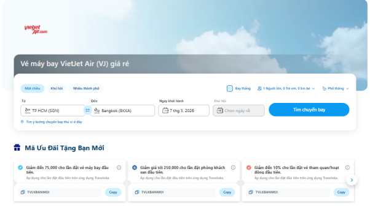Show next coupon cards with arrow
Screen dimensions: 370x223
click(x=352, y=180)
